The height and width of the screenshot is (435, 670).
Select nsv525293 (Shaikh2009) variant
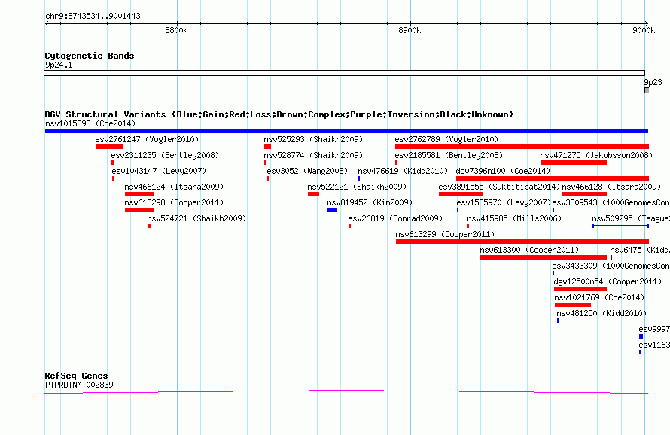coord(313,139)
